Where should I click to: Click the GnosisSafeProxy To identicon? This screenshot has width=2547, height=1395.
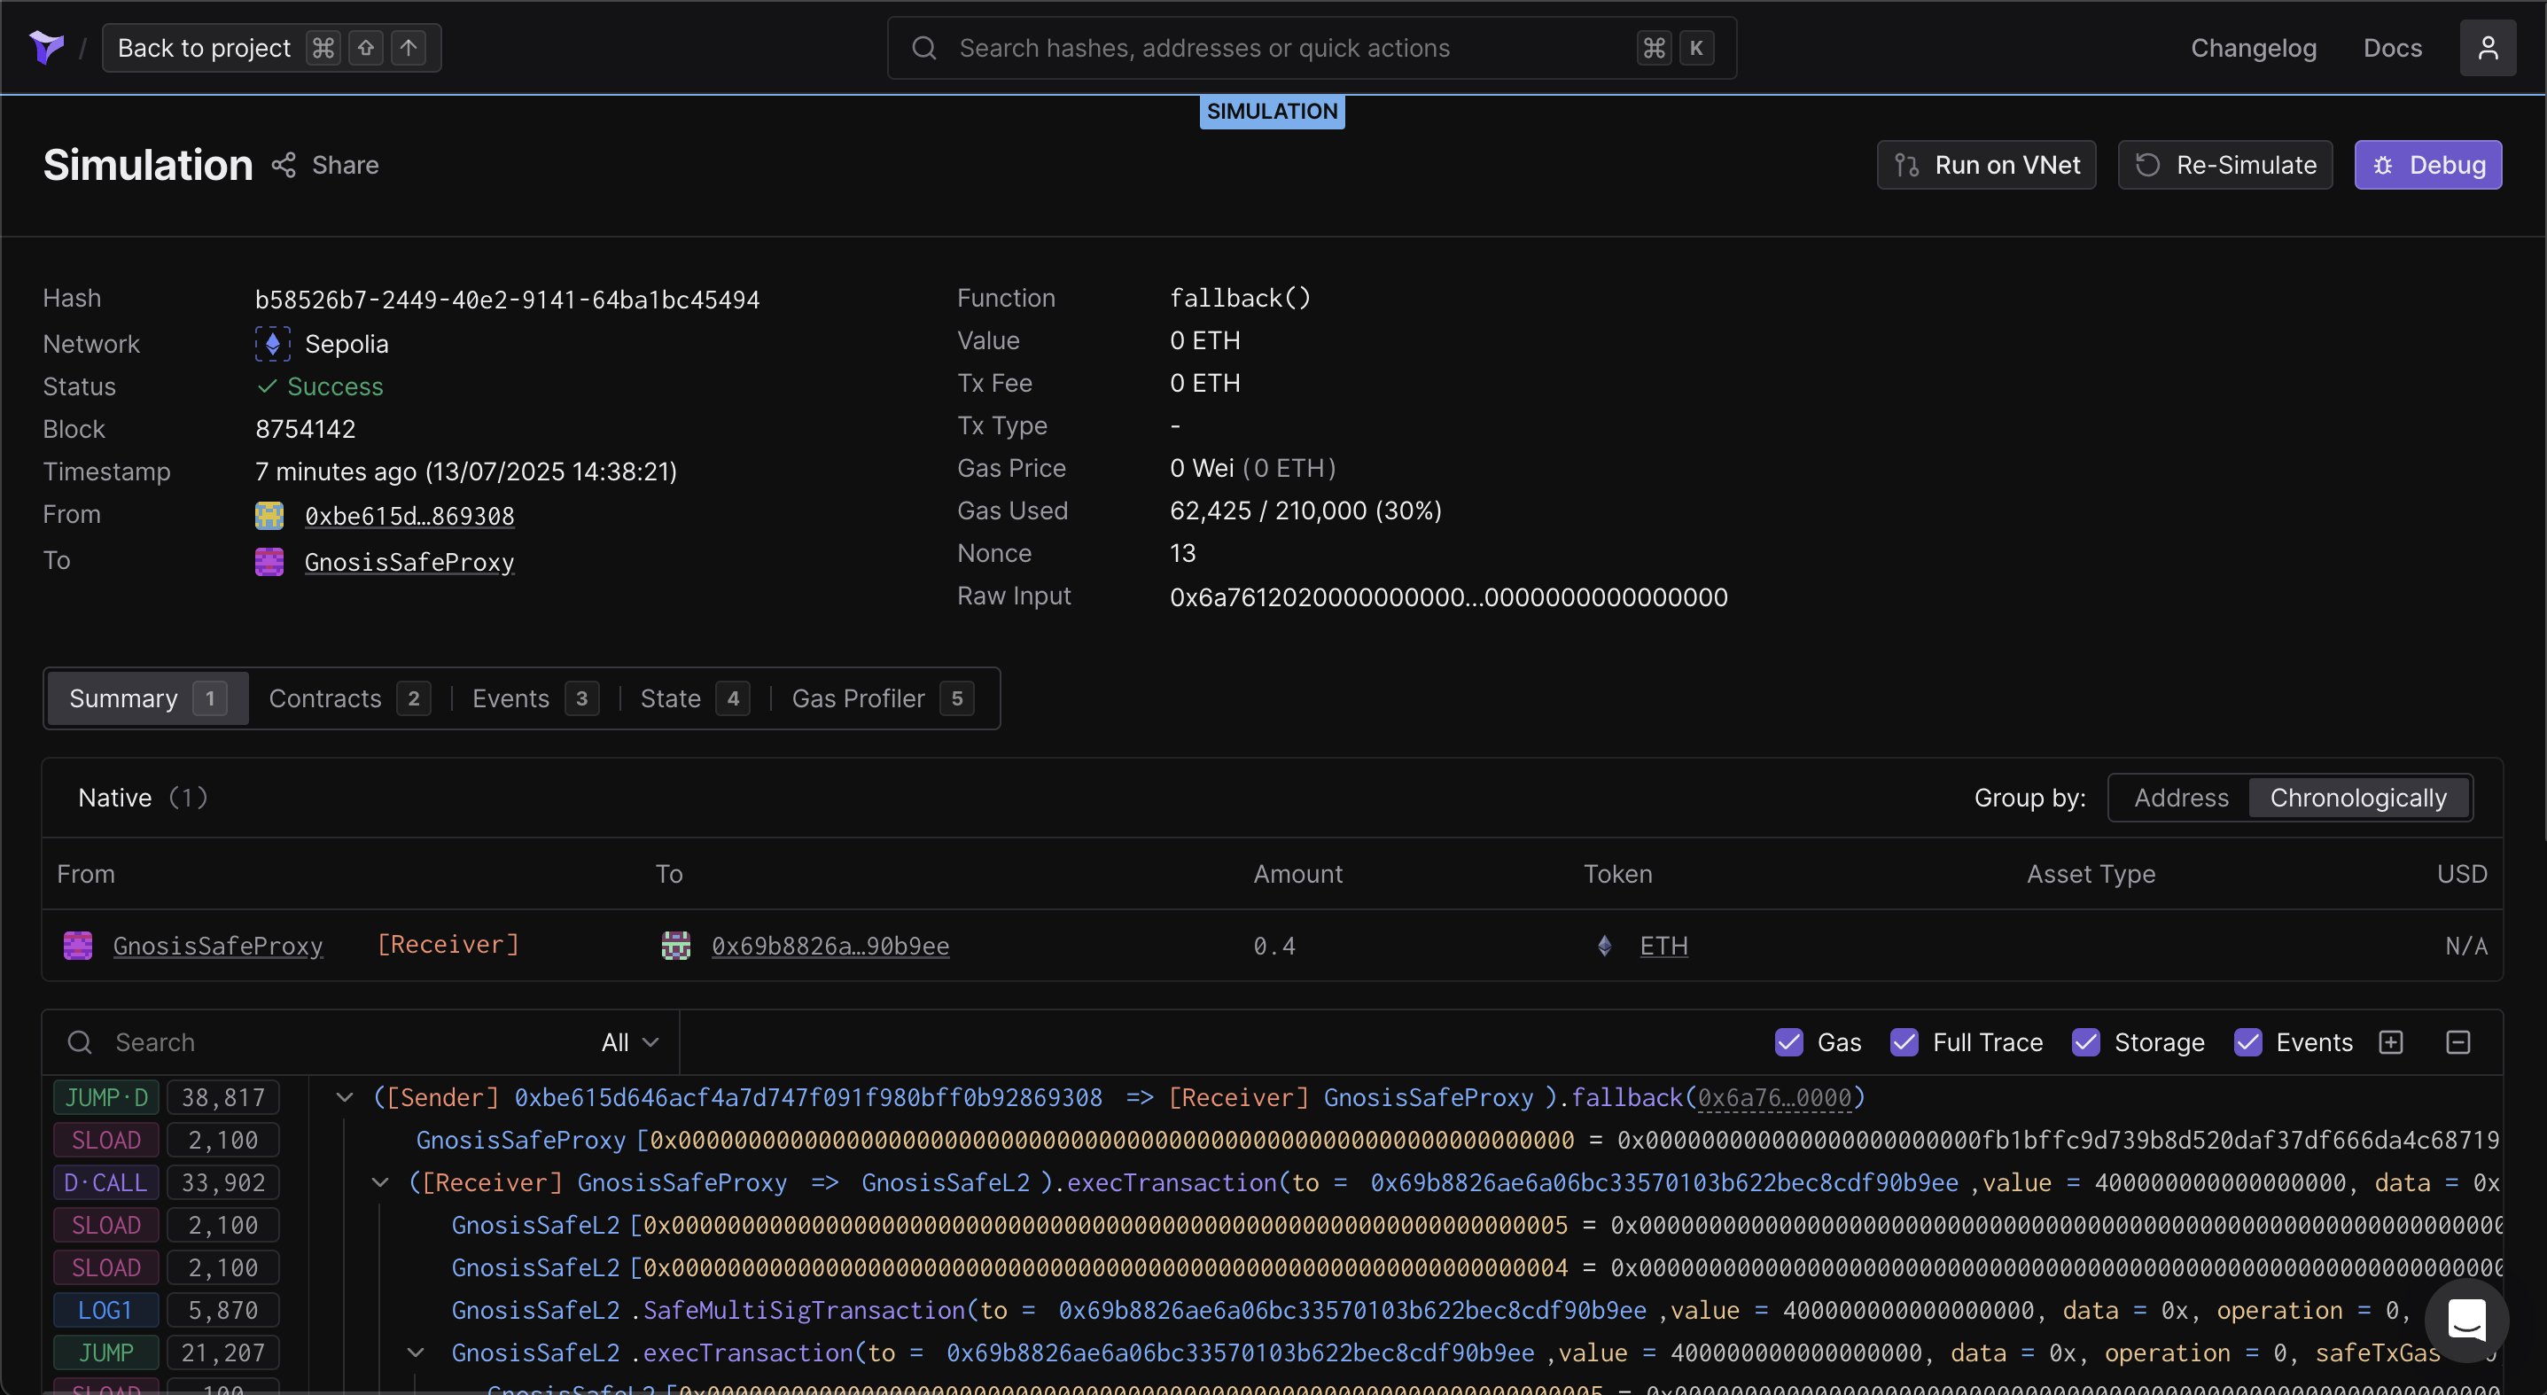click(x=269, y=562)
